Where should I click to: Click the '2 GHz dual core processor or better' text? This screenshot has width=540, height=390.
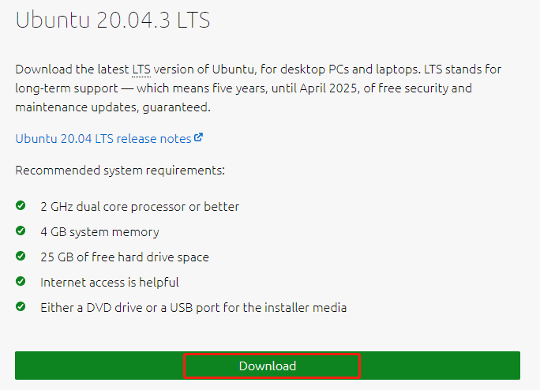(140, 207)
